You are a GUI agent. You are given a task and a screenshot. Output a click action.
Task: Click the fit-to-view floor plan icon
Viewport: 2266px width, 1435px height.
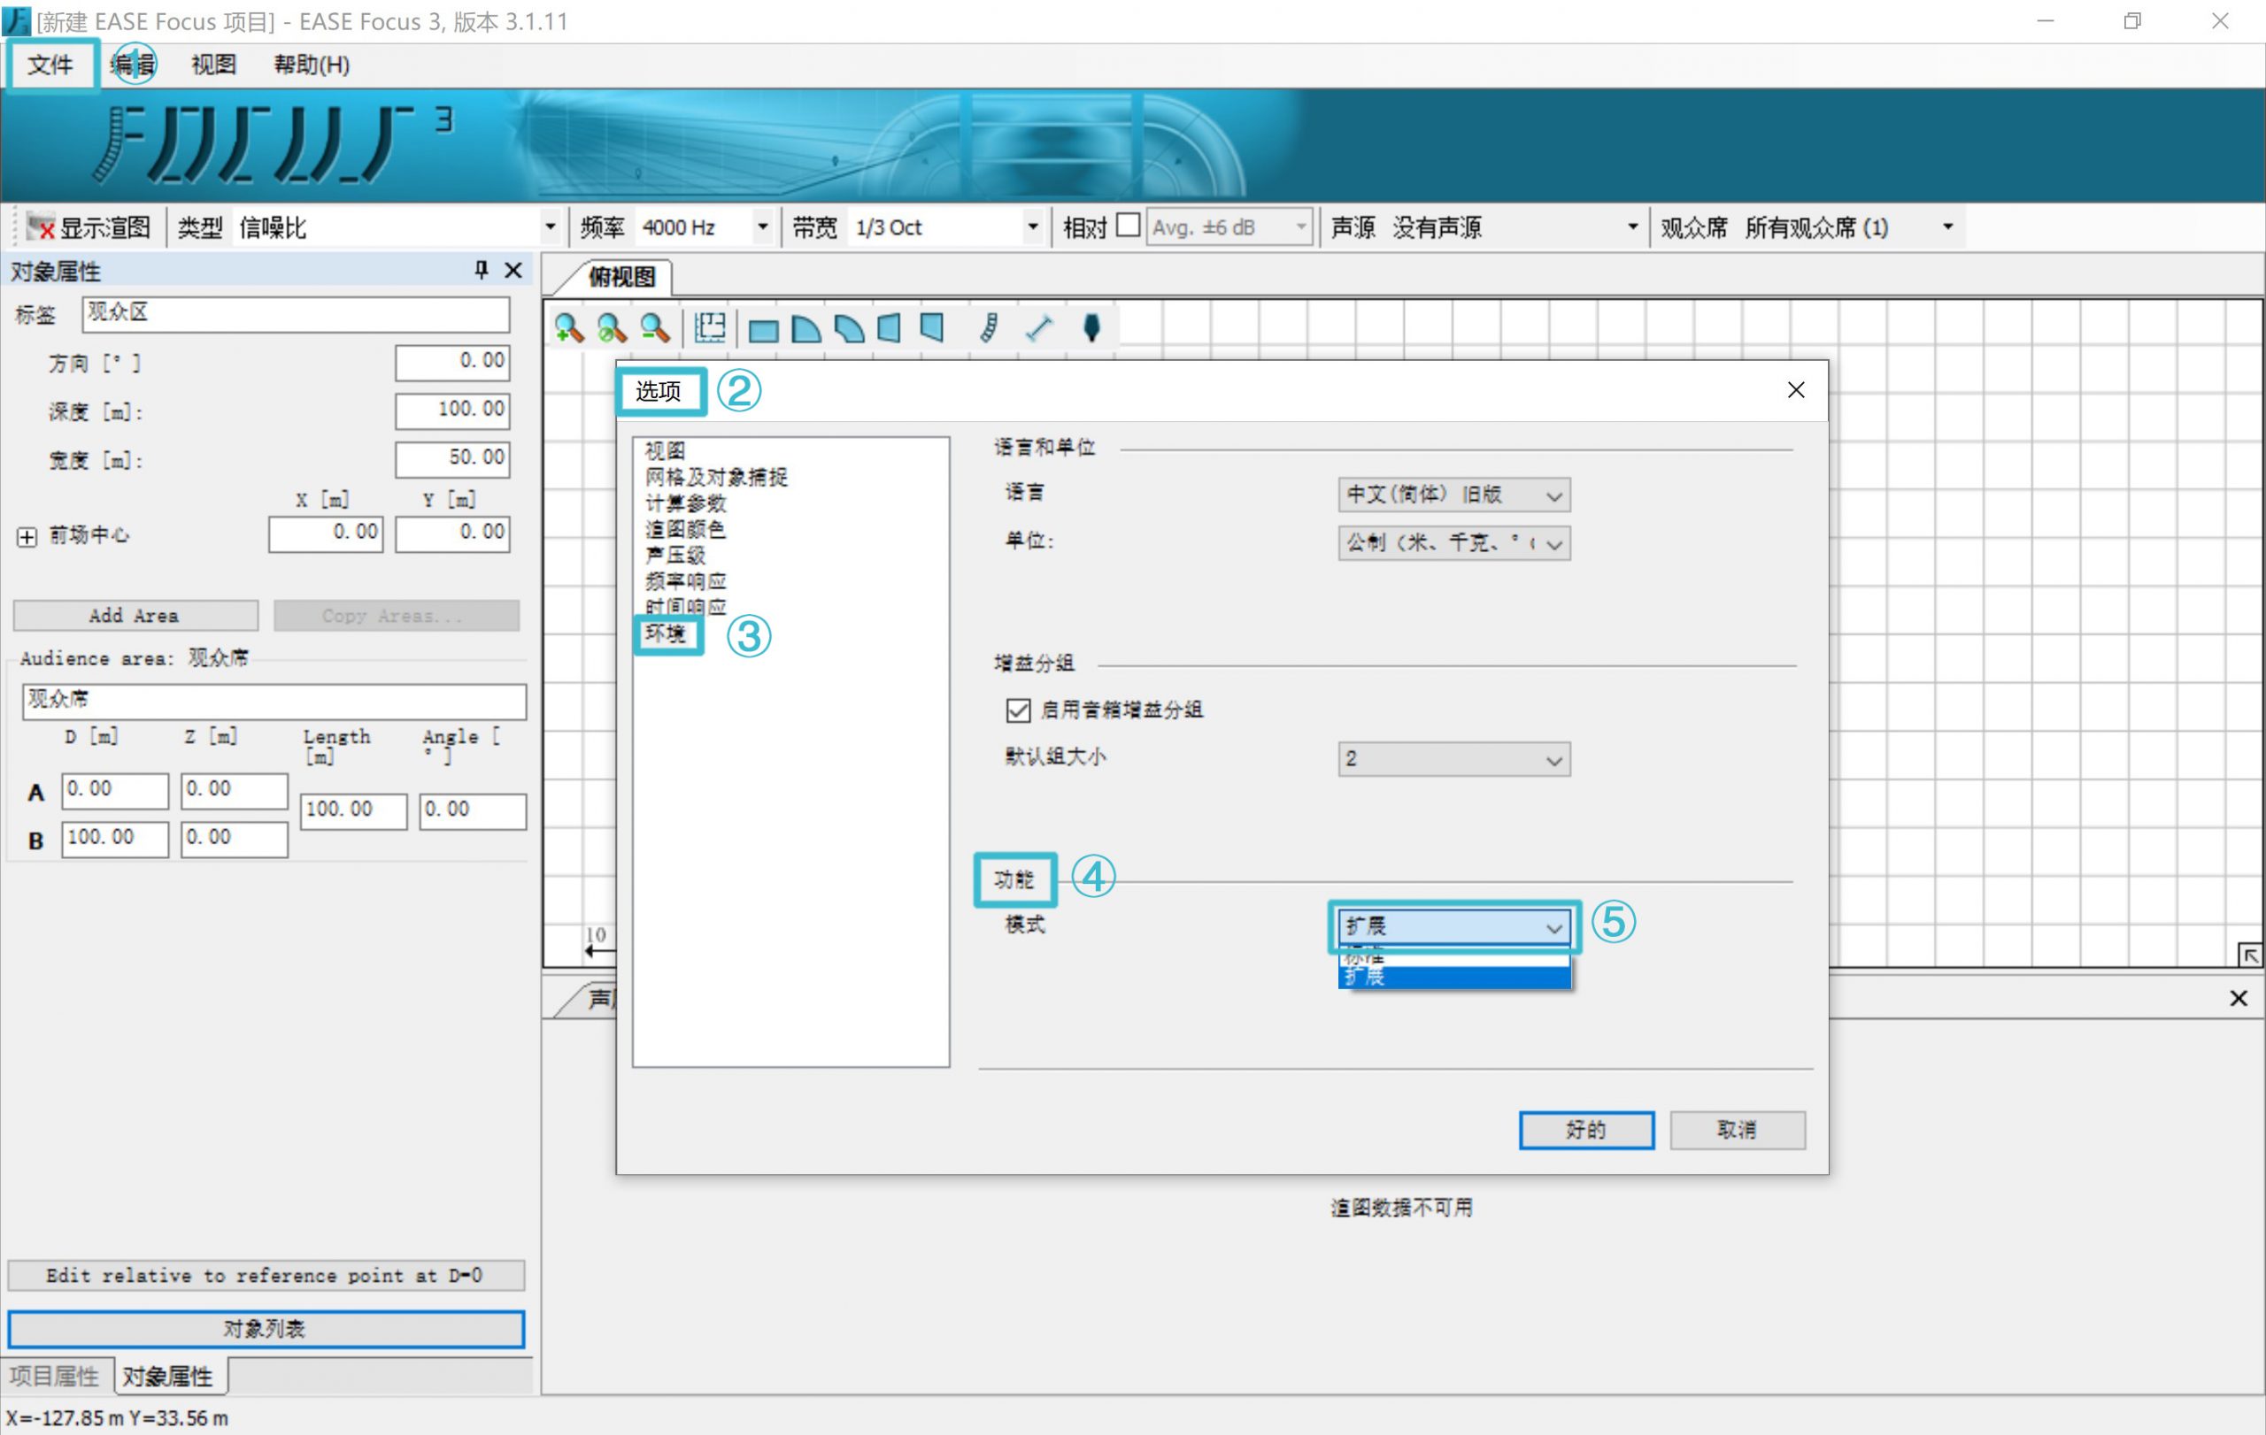pyautogui.click(x=709, y=327)
